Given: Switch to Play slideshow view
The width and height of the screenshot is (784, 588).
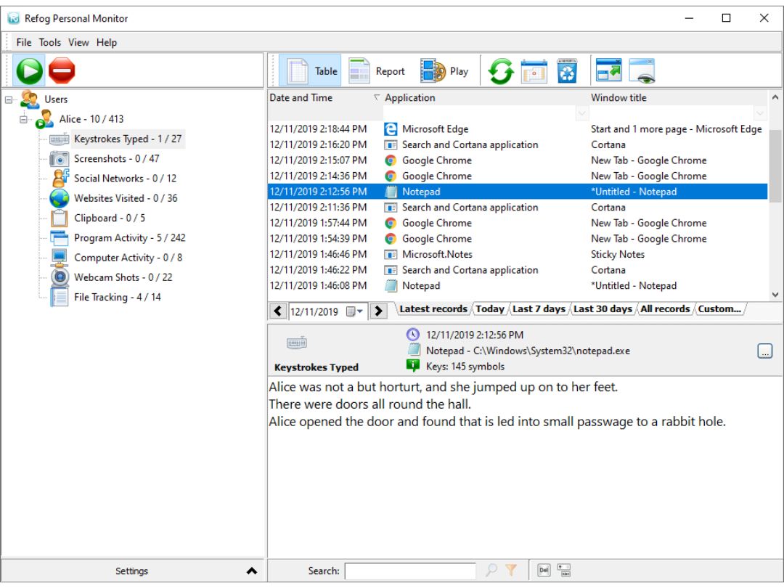Looking at the screenshot, I should pyautogui.click(x=444, y=71).
